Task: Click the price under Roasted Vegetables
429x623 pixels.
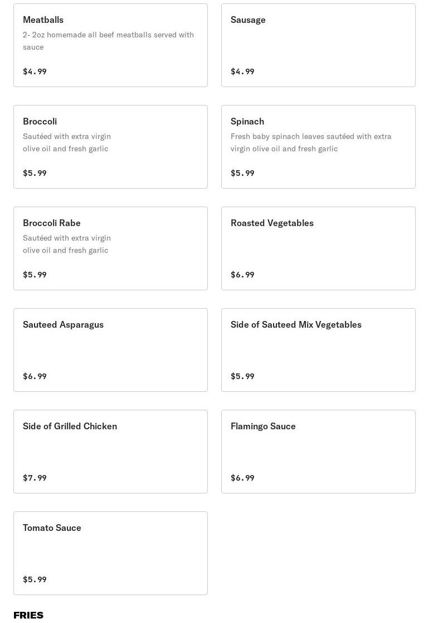Action: coord(242,275)
